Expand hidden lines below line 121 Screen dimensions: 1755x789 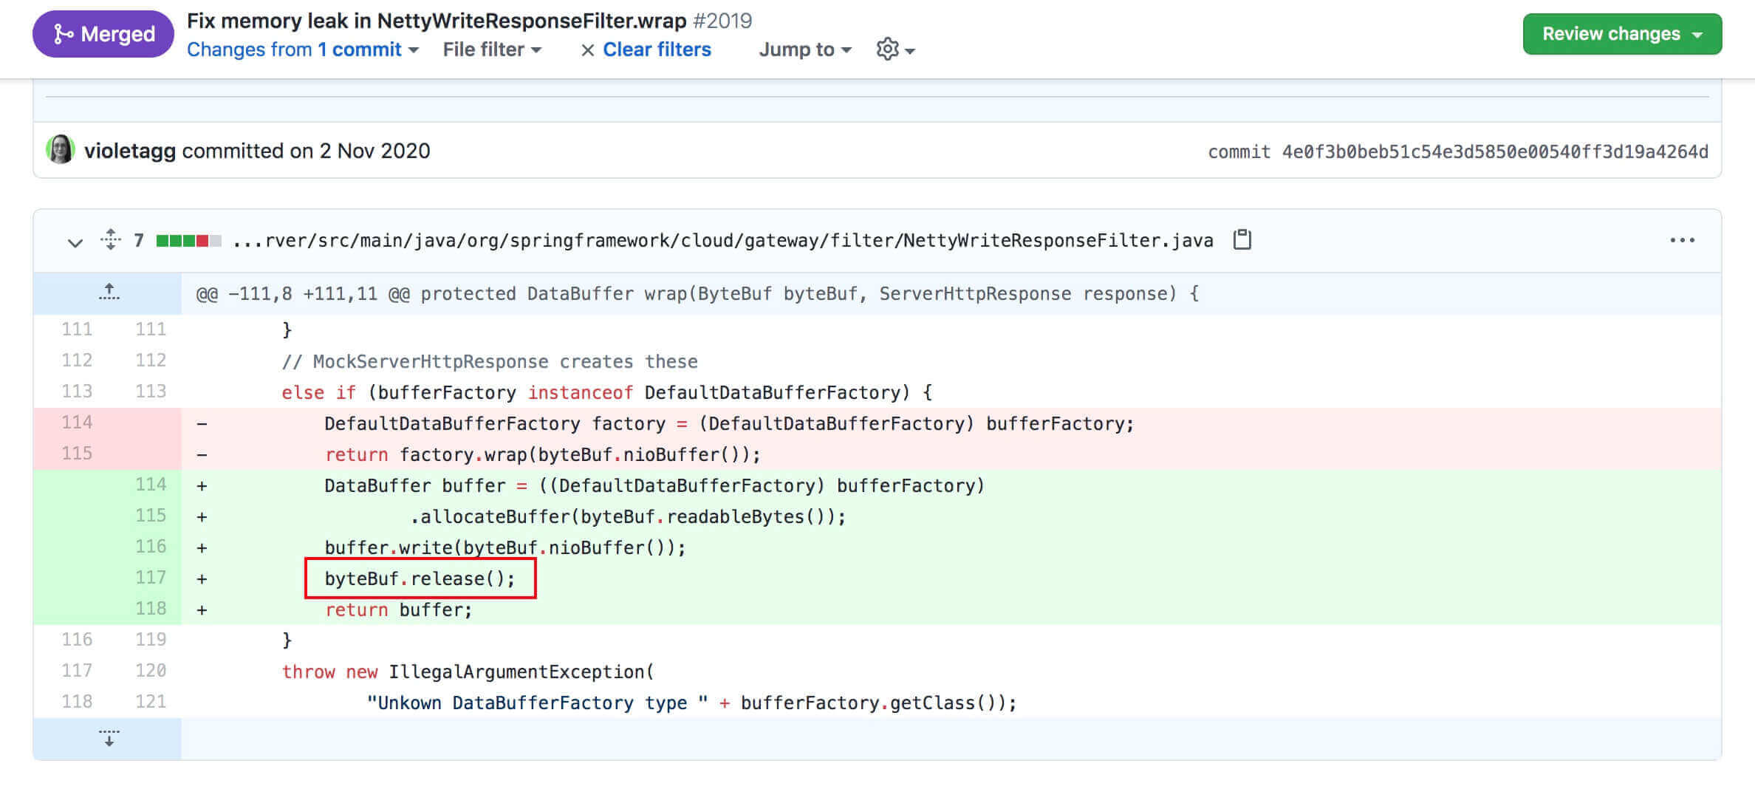coord(109,738)
